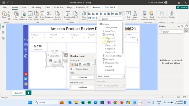This screenshot has width=189, height=106.
Task: Insert a Text box
Action: tap(128, 16)
